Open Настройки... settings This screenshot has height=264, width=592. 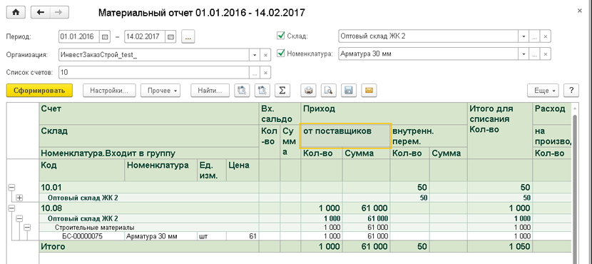(x=110, y=91)
